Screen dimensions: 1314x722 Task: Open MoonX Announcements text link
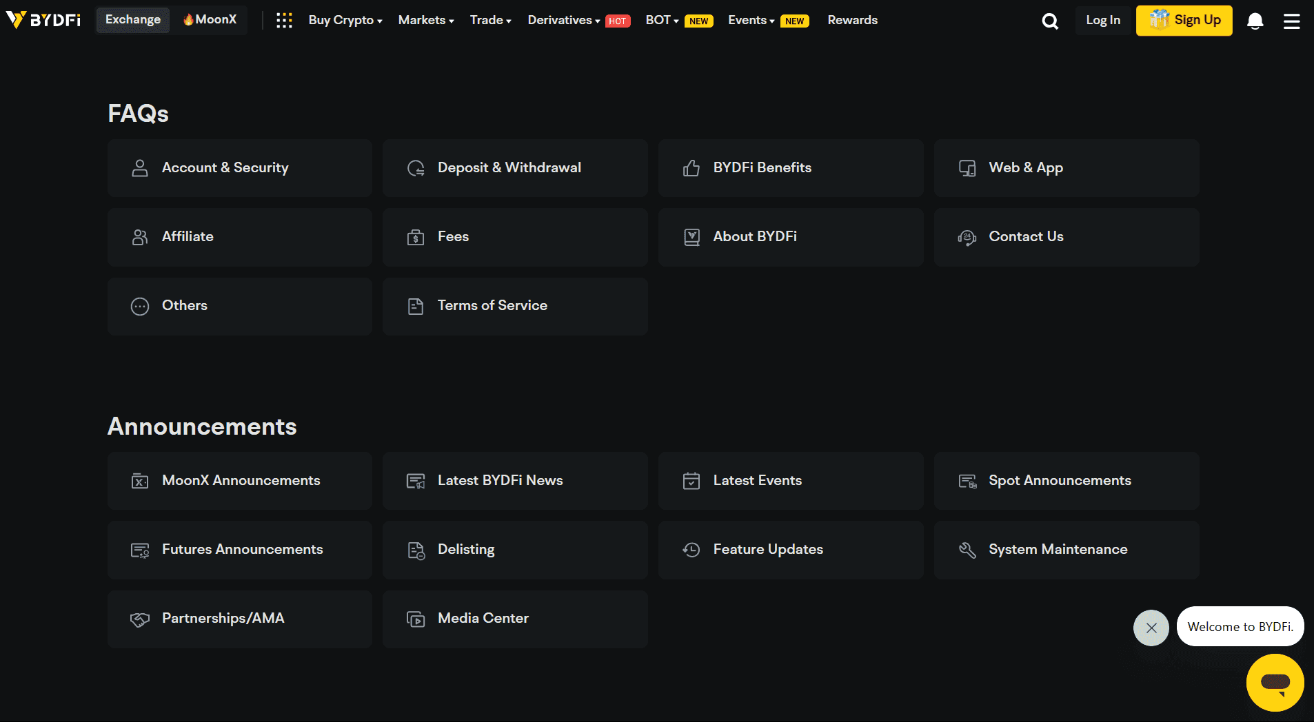[x=241, y=480]
